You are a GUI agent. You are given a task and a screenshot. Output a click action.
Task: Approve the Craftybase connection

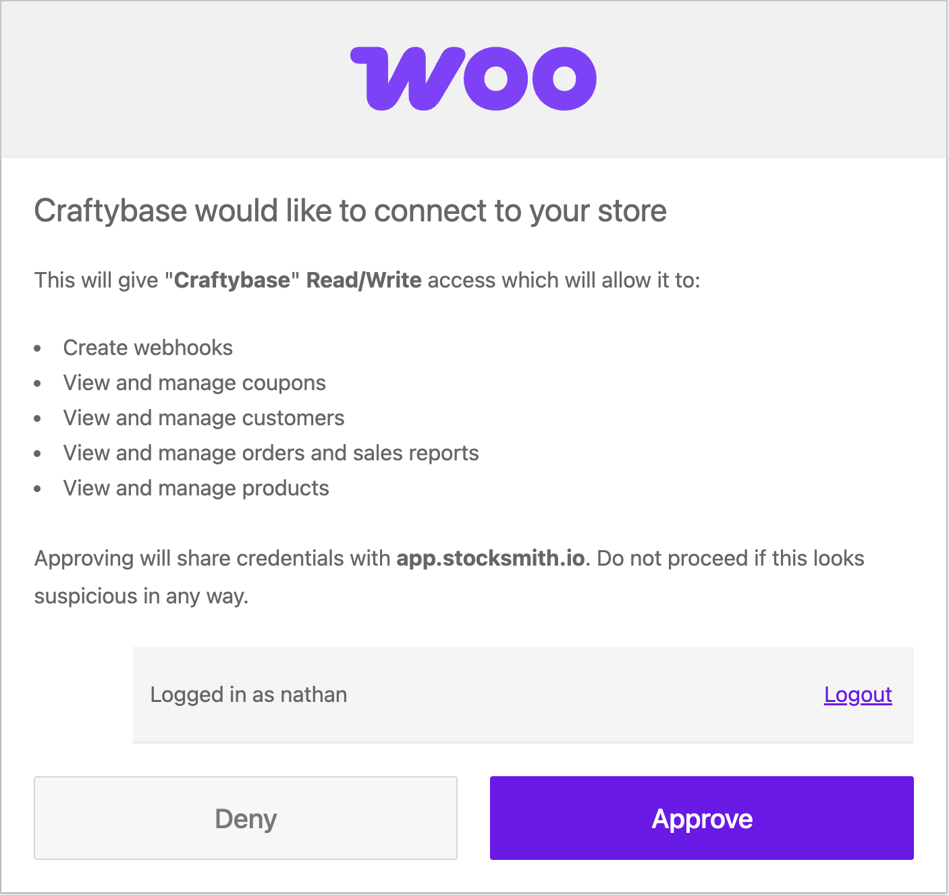pyautogui.click(x=701, y=818)
